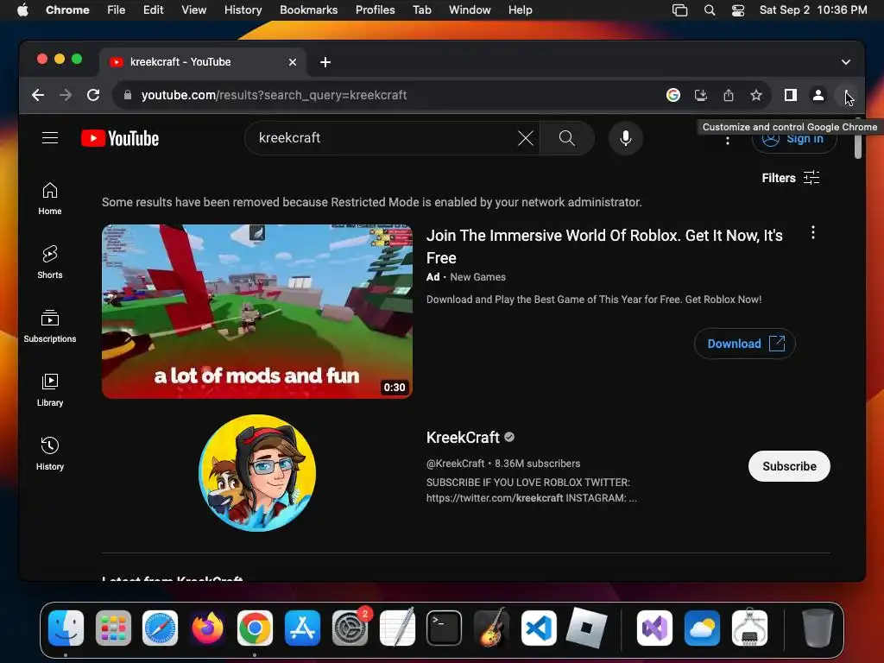The image size is (884, 663).
Task: Clear the kreekcraft search text
Action: 526,138
